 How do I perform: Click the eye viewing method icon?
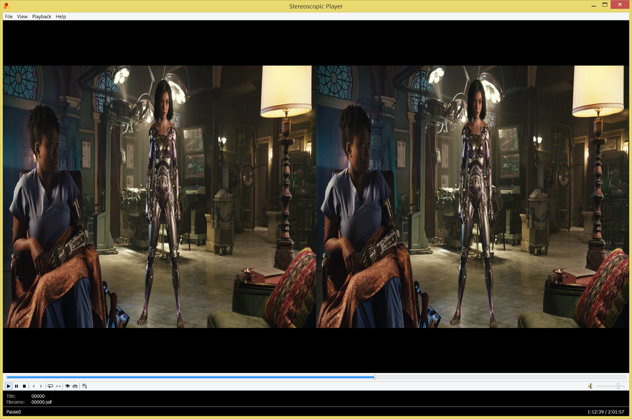pos(67,386)
